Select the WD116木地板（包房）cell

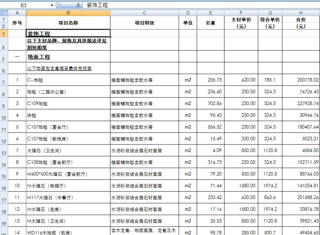(x=68, y=231)
